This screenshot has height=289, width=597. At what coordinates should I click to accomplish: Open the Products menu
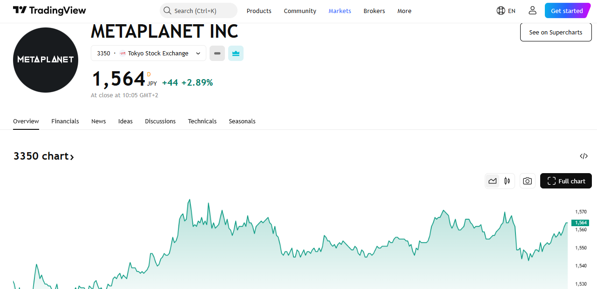coord(259,11)
